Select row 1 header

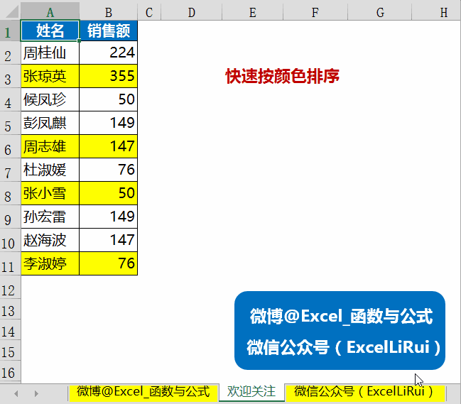pyautogui.click(x=10, y=31)
